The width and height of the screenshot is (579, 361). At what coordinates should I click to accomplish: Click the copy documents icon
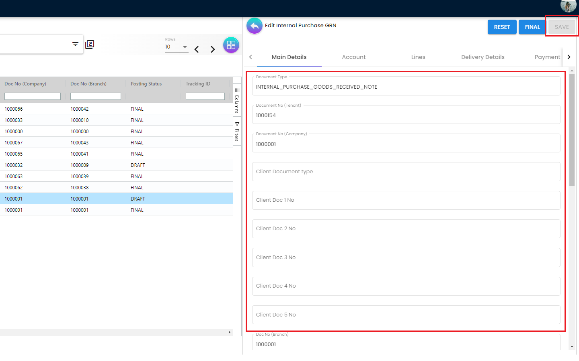tap(90, 44)
